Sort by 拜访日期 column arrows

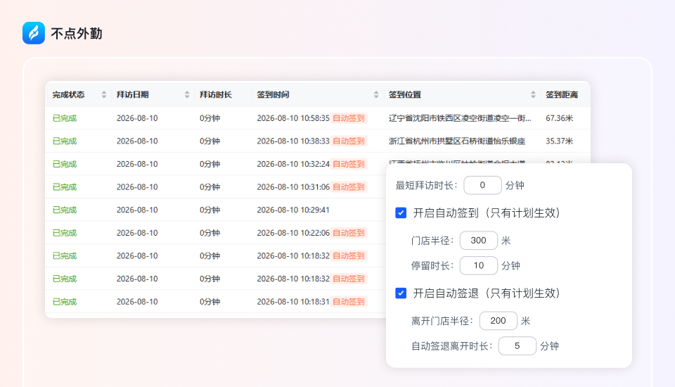click(x=187, y=94)
